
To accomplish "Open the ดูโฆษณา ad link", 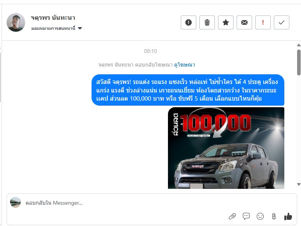I will [x=185, y=65].
